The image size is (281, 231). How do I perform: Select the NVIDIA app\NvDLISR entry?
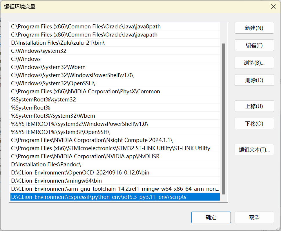click(x=115, y=156)
